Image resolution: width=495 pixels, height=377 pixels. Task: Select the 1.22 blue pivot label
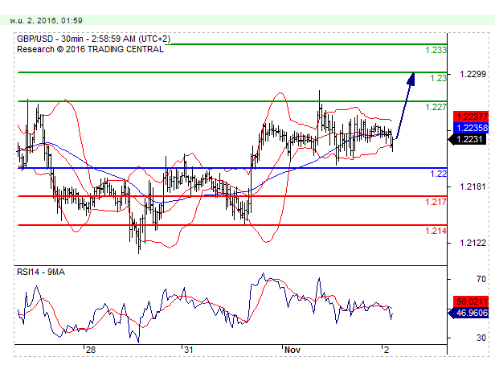tap(439, 174)
